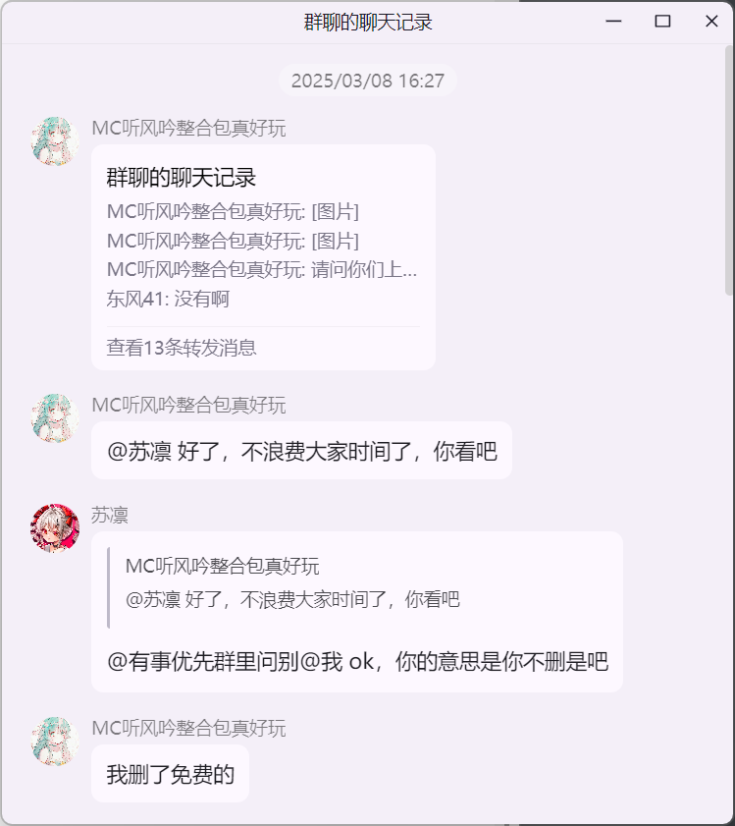Select the '我删了免费的' message bubble

170,774
